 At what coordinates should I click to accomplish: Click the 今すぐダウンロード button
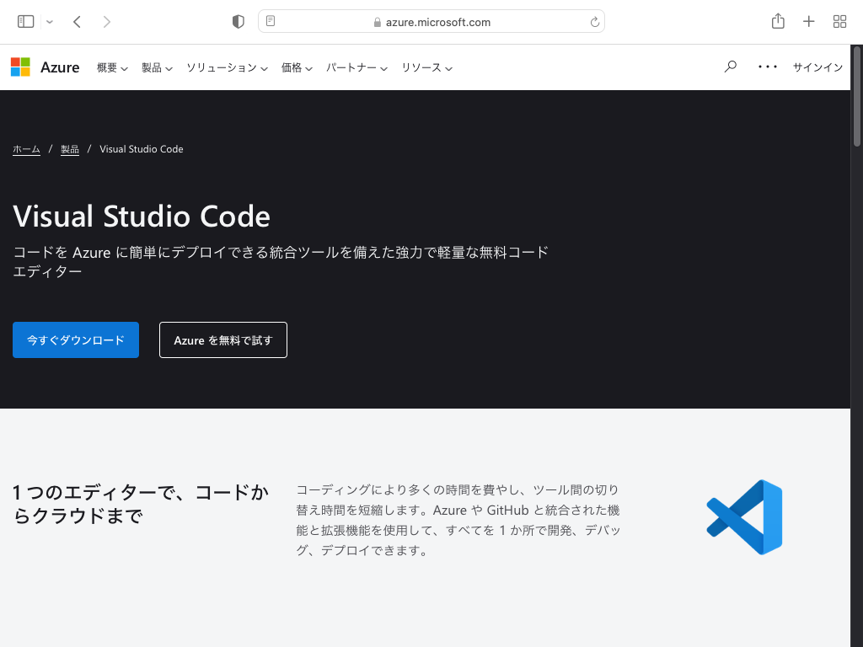(x=76, y=340)
